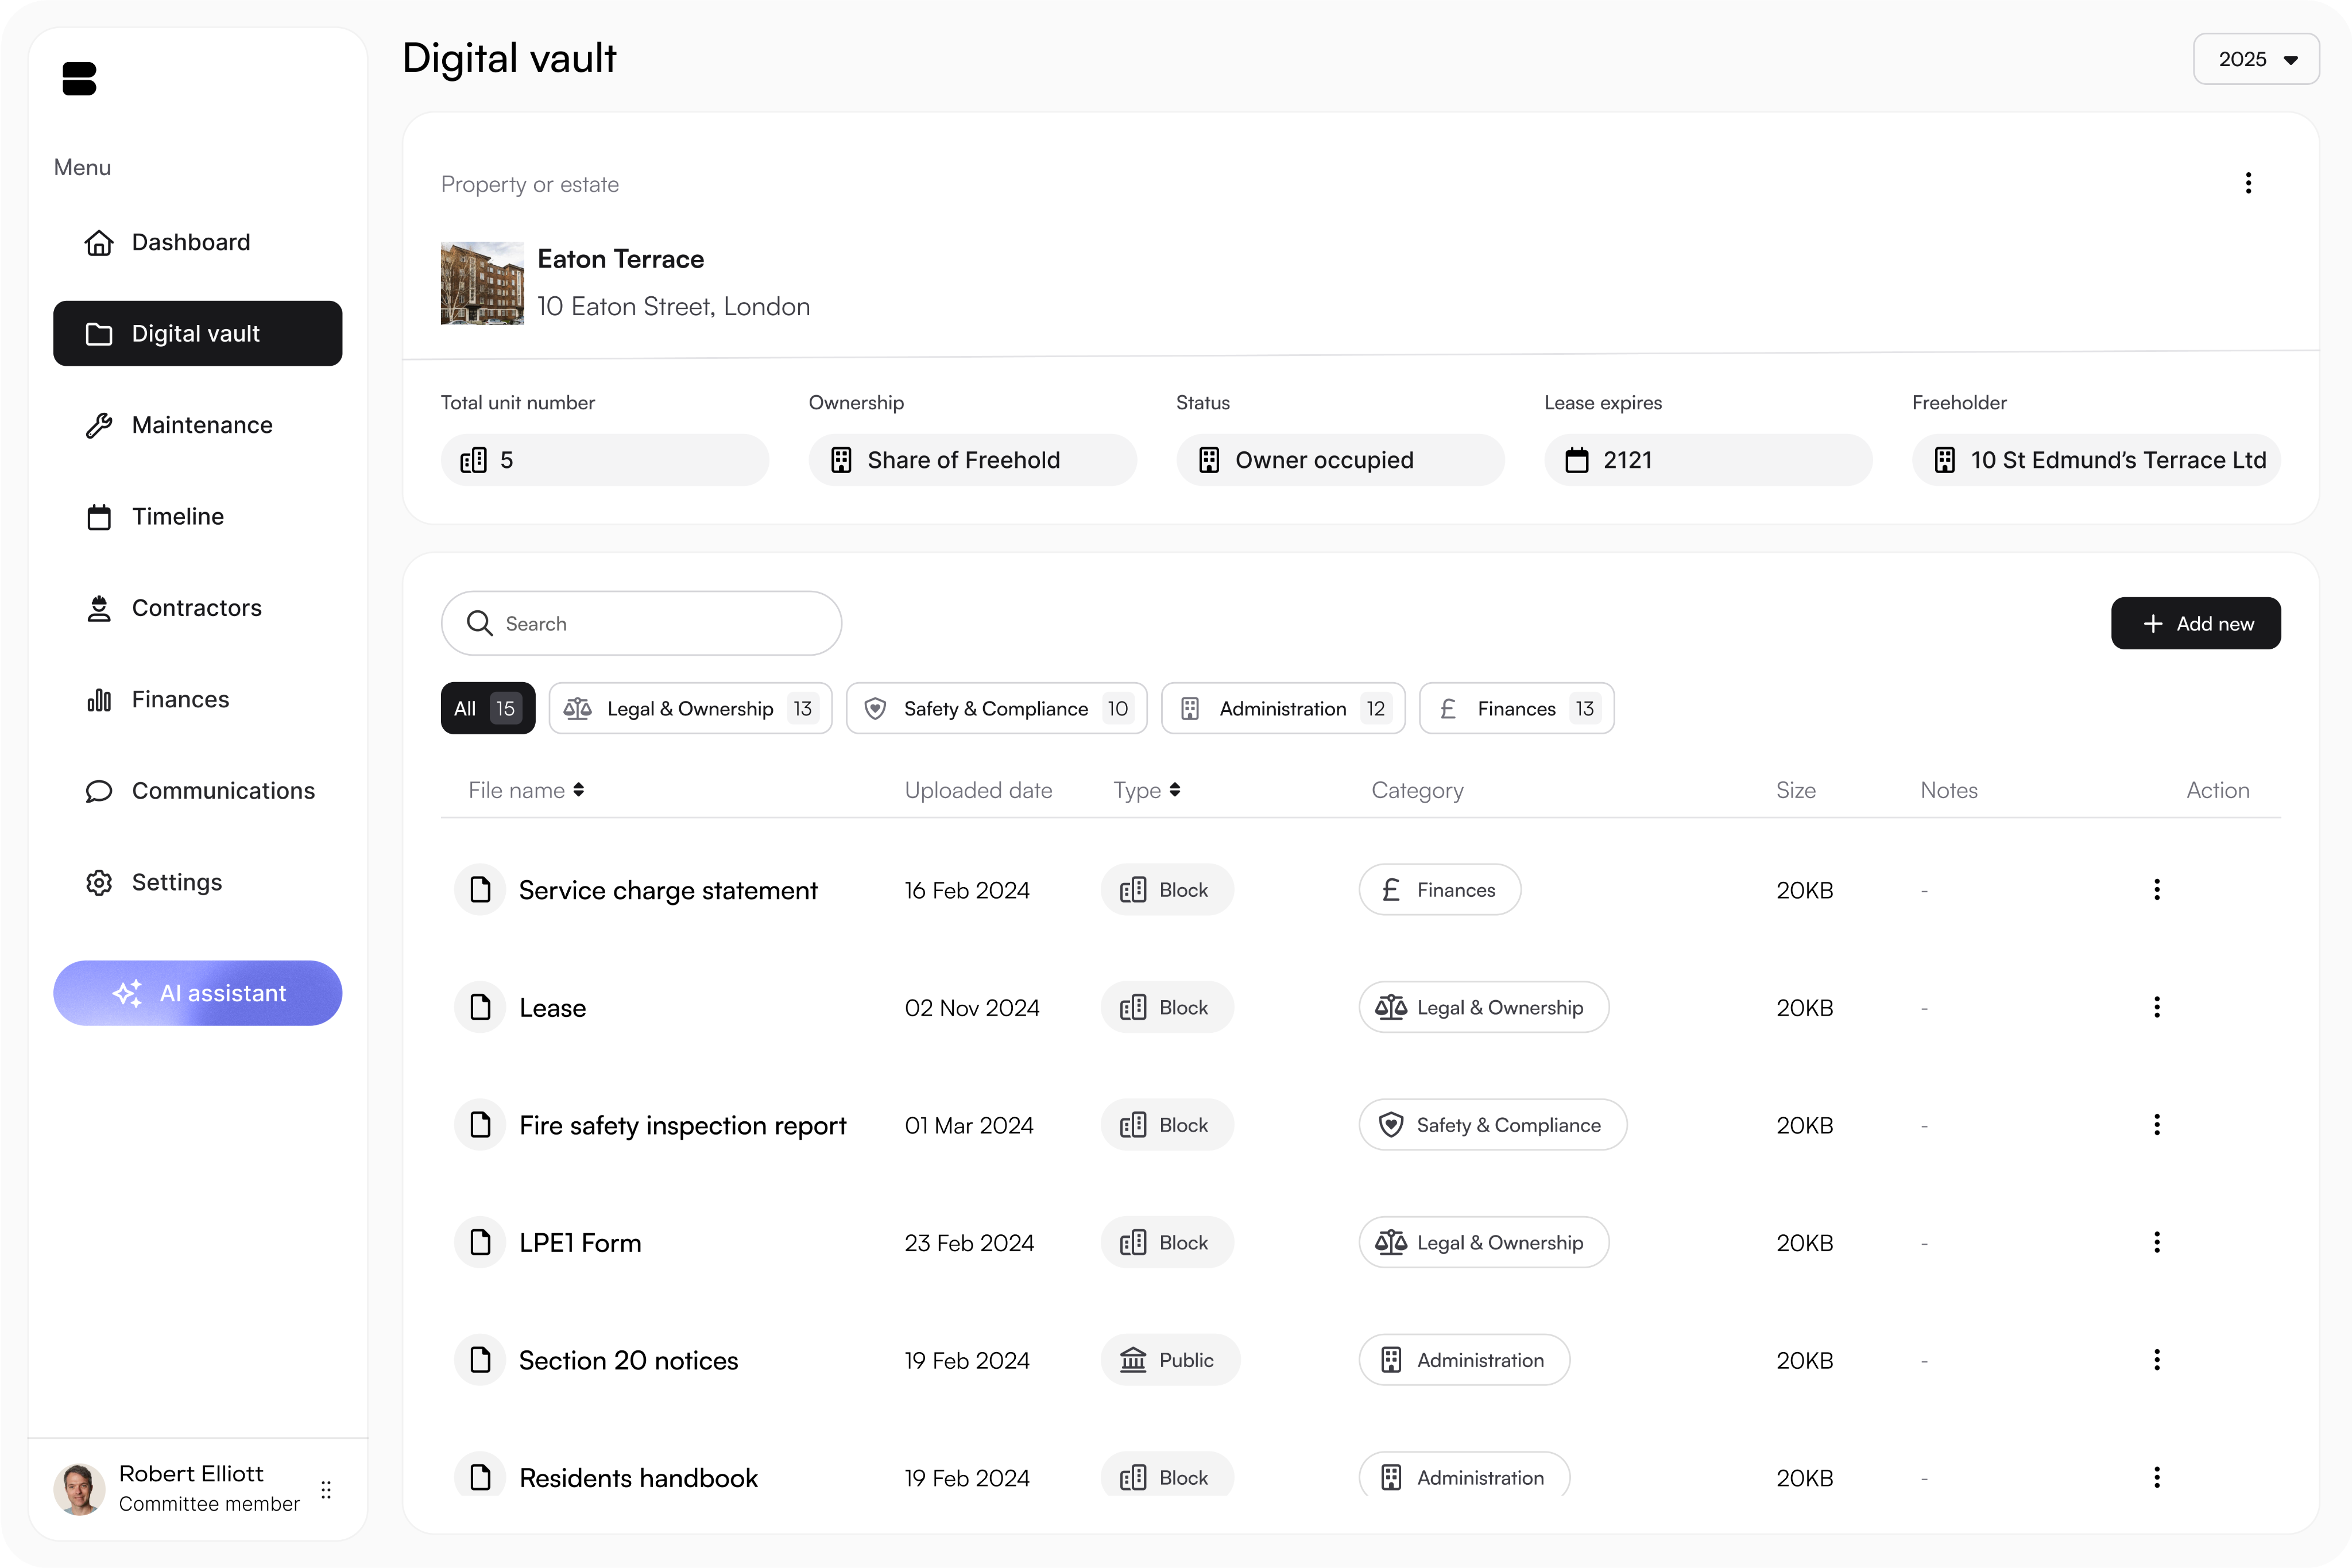Click the Add new button
Viewport: 2352px width, 1568px height.
2195,623
